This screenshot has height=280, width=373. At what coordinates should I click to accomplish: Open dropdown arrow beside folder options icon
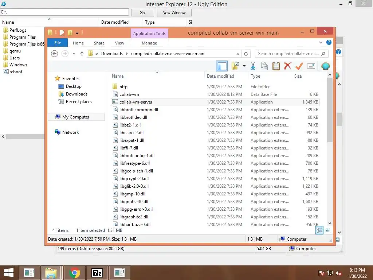point(244,66)
